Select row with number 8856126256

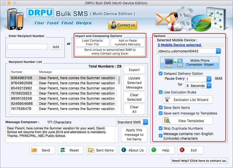click(x=63, y=98)
